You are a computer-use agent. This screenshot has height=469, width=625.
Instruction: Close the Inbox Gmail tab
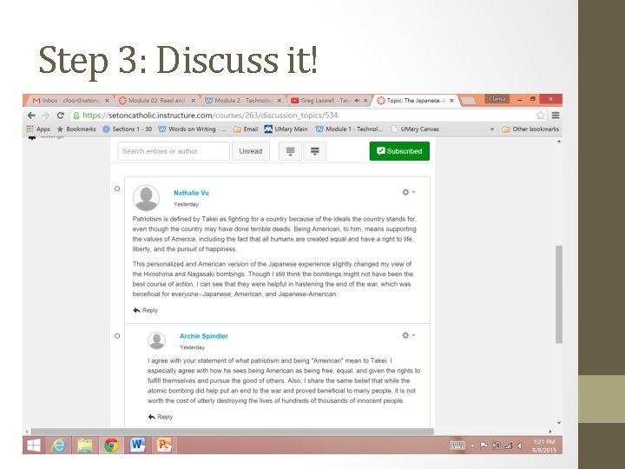tap(107, 101)
